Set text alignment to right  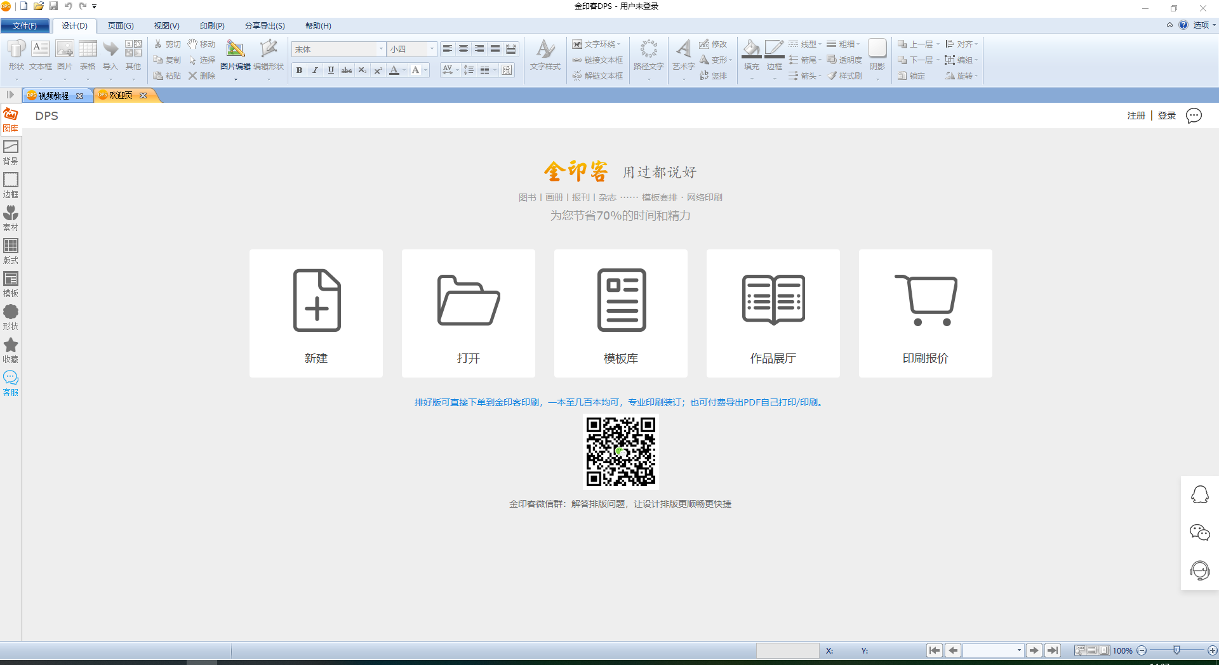pos(479,49)
